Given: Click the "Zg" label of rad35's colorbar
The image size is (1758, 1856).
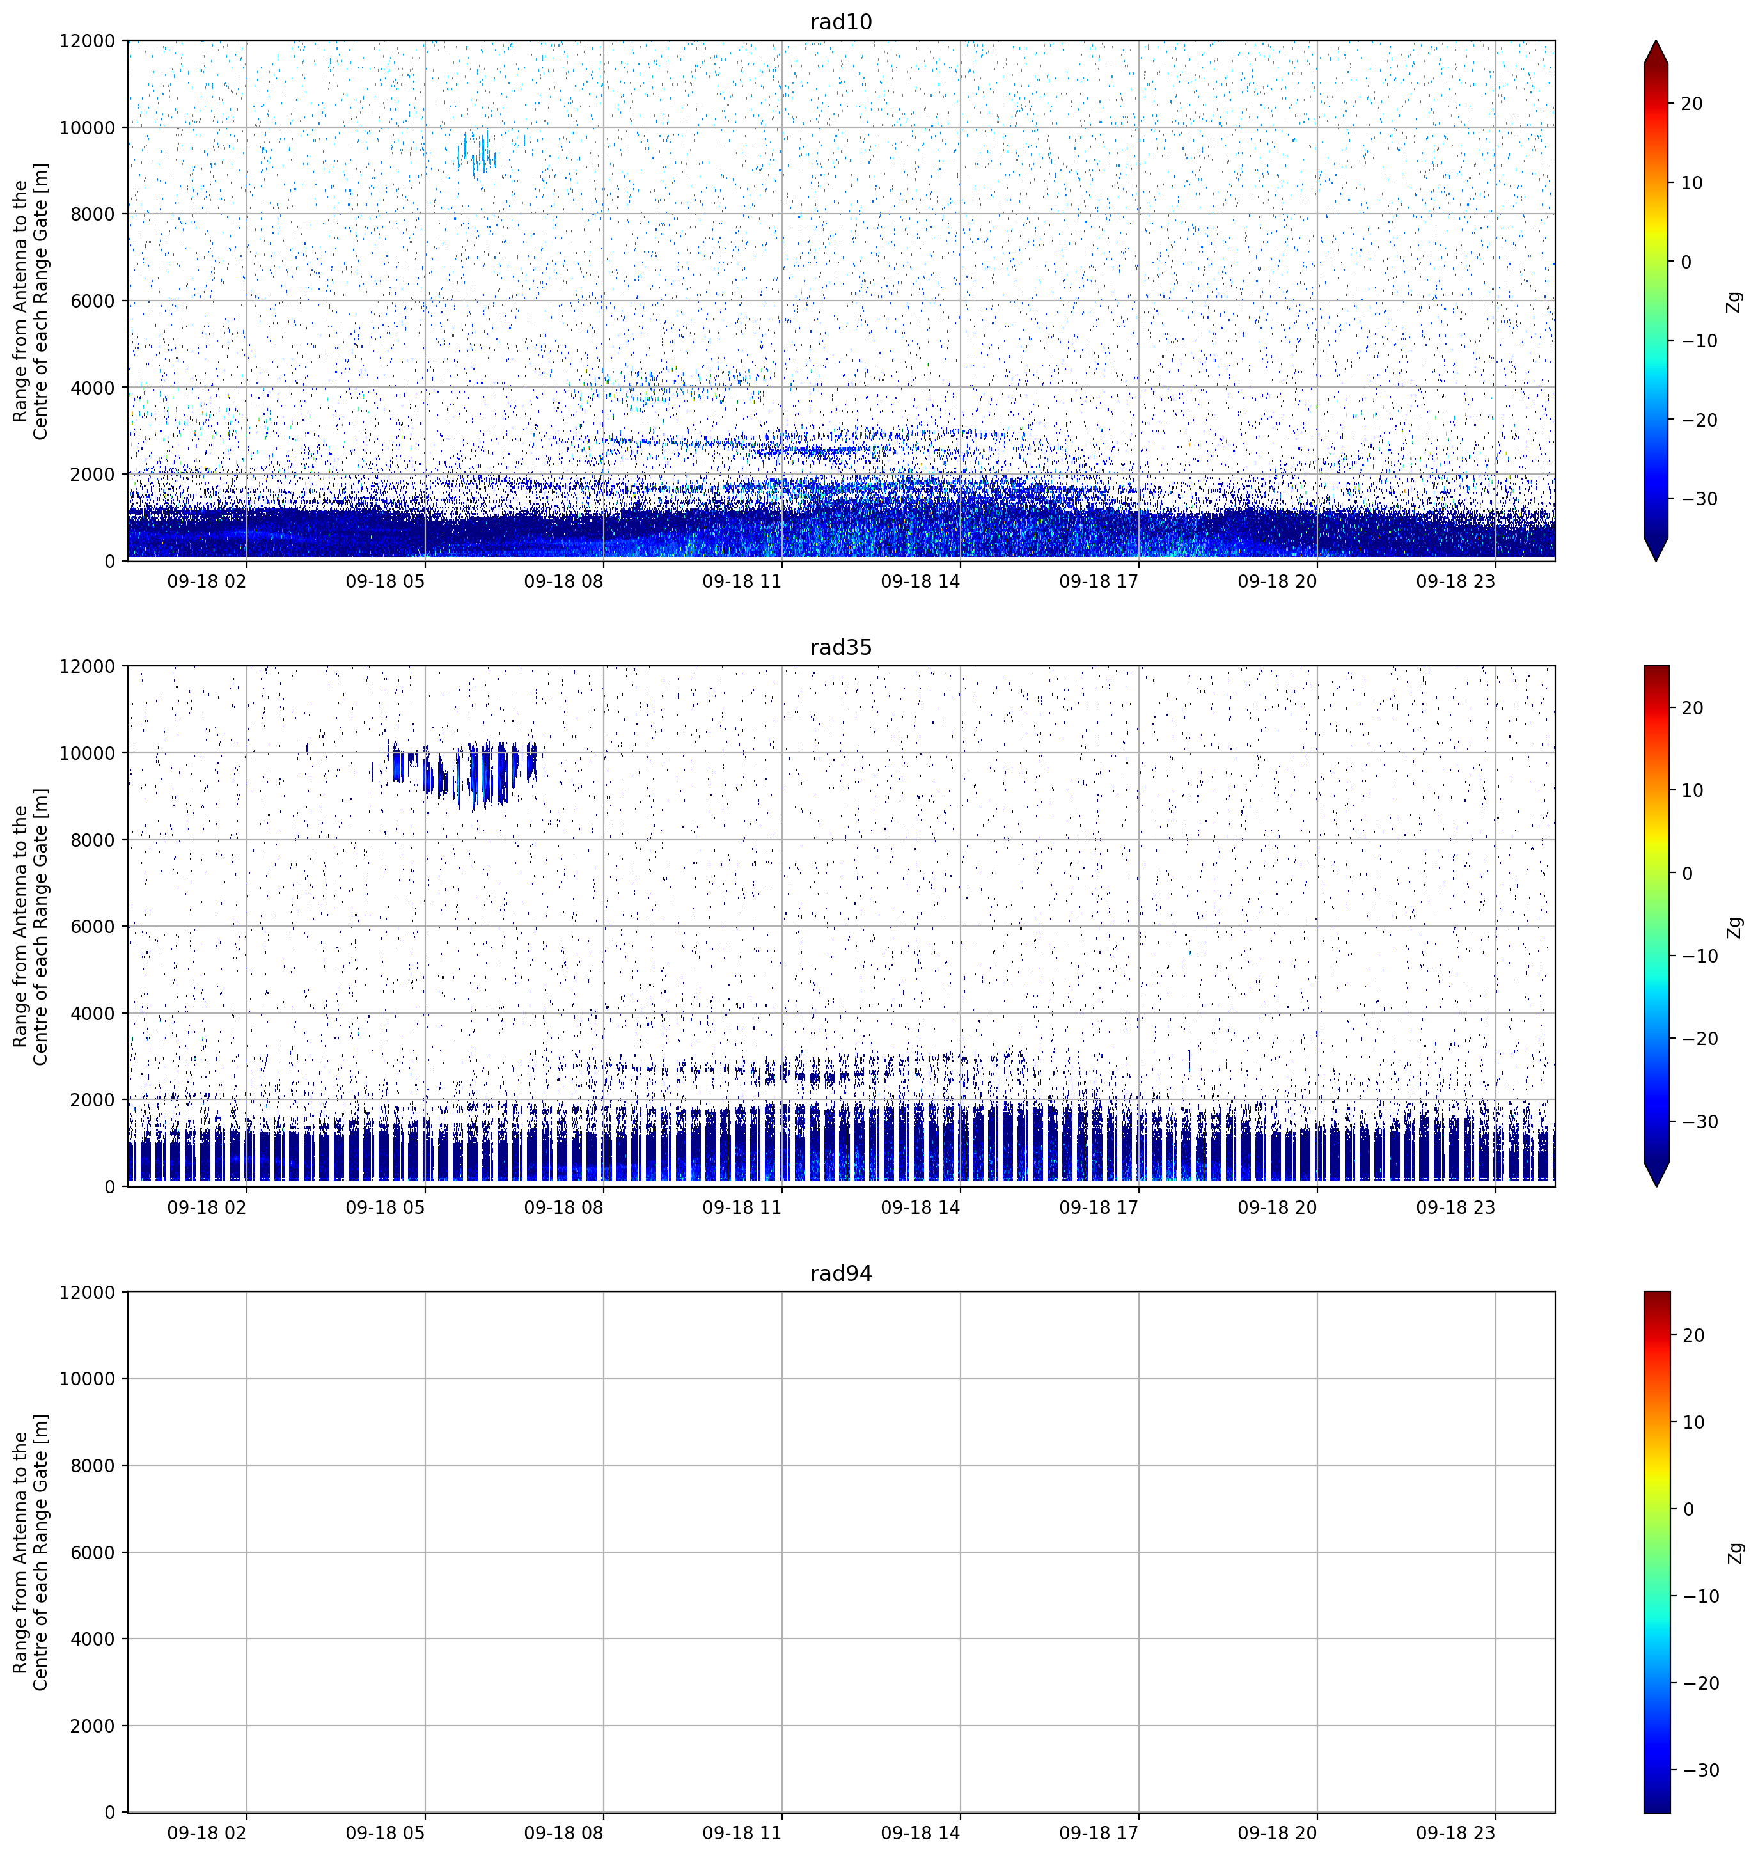Looking at the screenshot, I should pos(1734,927).
